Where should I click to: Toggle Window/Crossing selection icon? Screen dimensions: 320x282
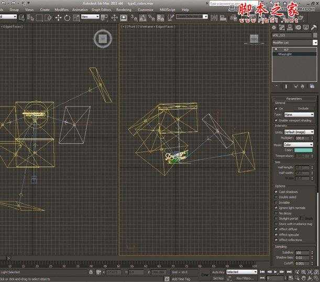tap(48, 18)
